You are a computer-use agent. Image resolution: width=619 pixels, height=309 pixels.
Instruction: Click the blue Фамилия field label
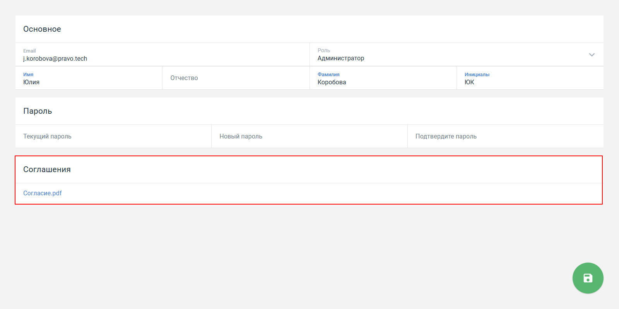click(328, 75)
